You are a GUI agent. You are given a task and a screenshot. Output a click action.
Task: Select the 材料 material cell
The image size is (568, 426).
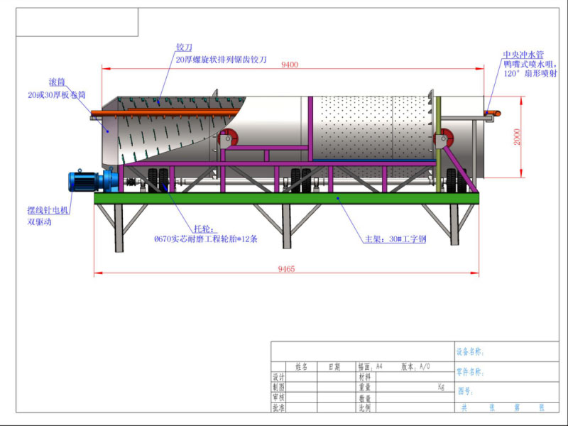click(x=365, y=378)
